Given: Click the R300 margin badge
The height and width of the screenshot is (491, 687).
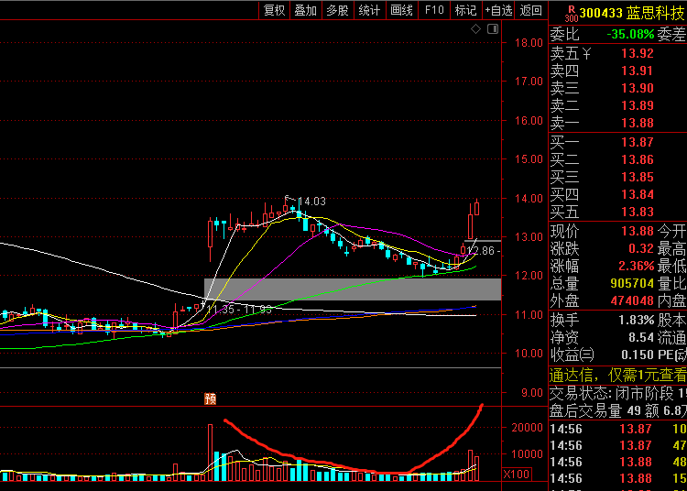Looking at the screenshot, I should [572, 14].
